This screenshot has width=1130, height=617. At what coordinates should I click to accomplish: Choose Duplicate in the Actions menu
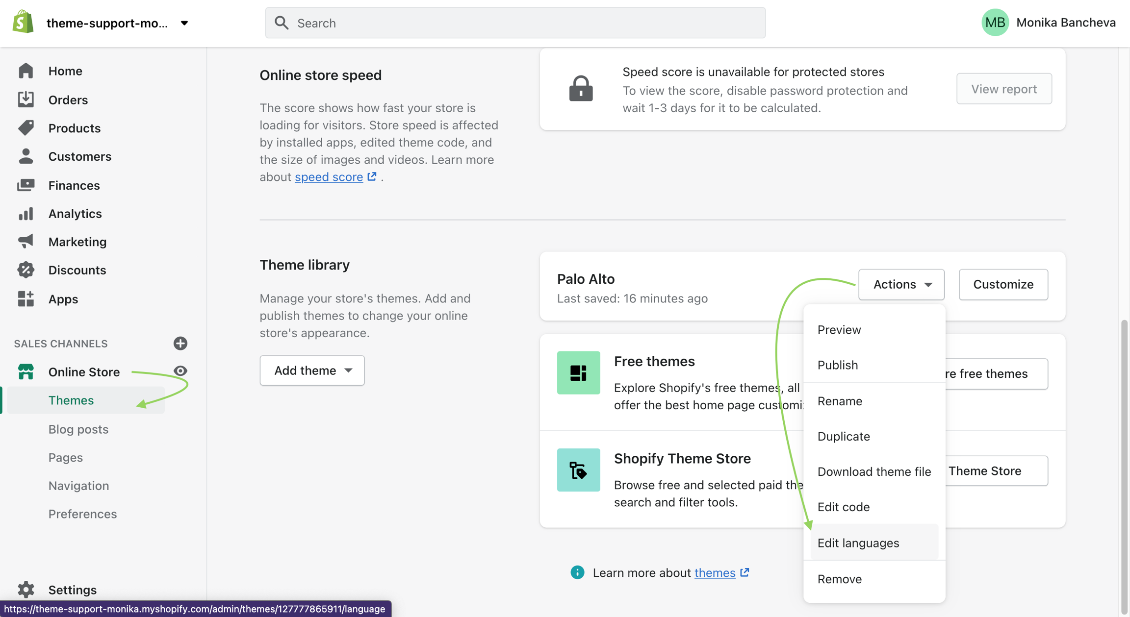pos(843,436)
